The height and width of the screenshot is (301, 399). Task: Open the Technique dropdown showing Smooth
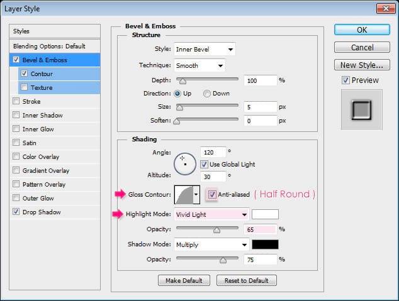pyautogui.click(x=199, y=65)
